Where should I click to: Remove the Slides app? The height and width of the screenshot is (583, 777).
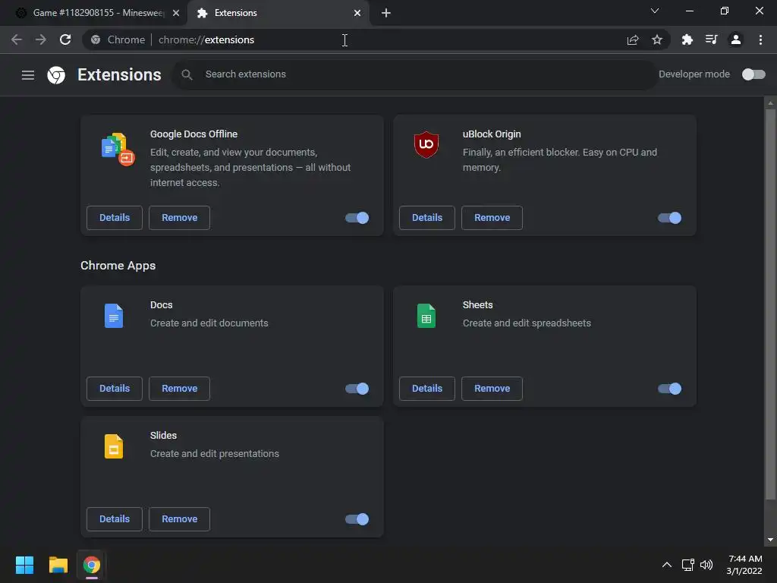(x=179, y=519)
